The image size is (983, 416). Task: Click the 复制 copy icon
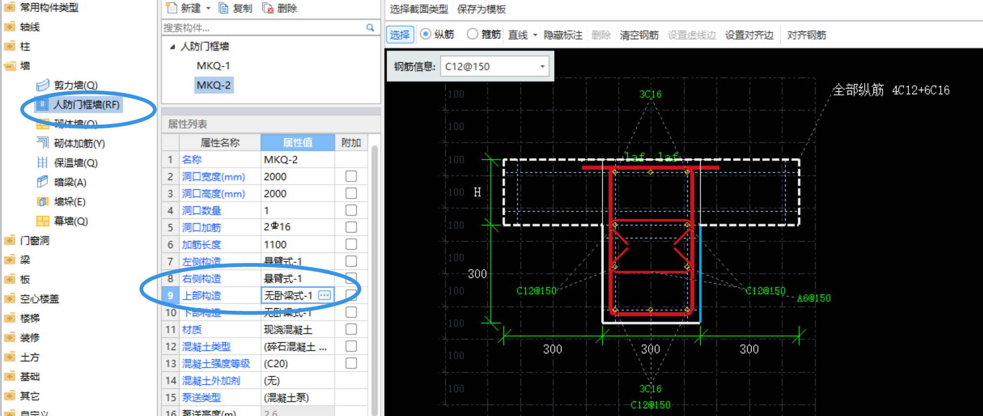tap(223, 8)
